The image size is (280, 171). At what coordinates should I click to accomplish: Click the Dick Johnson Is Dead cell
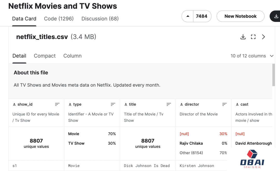(147, 166)
